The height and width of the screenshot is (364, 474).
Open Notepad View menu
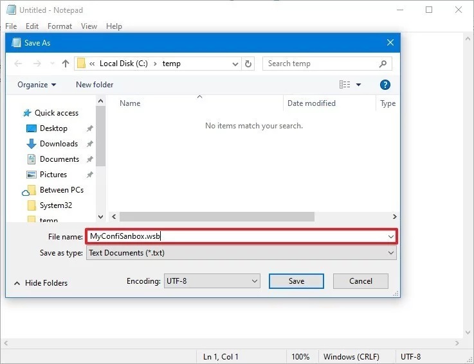click(89, 26)
